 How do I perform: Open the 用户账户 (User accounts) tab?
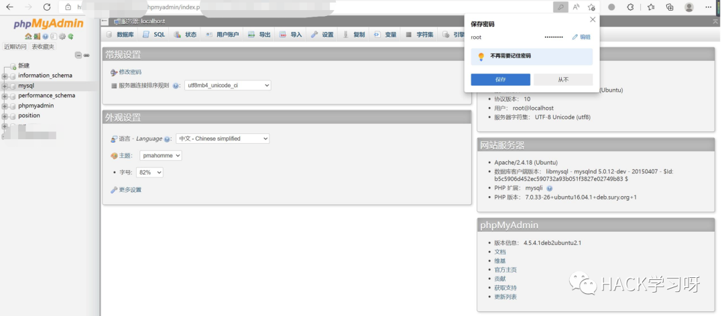point(222,35)
